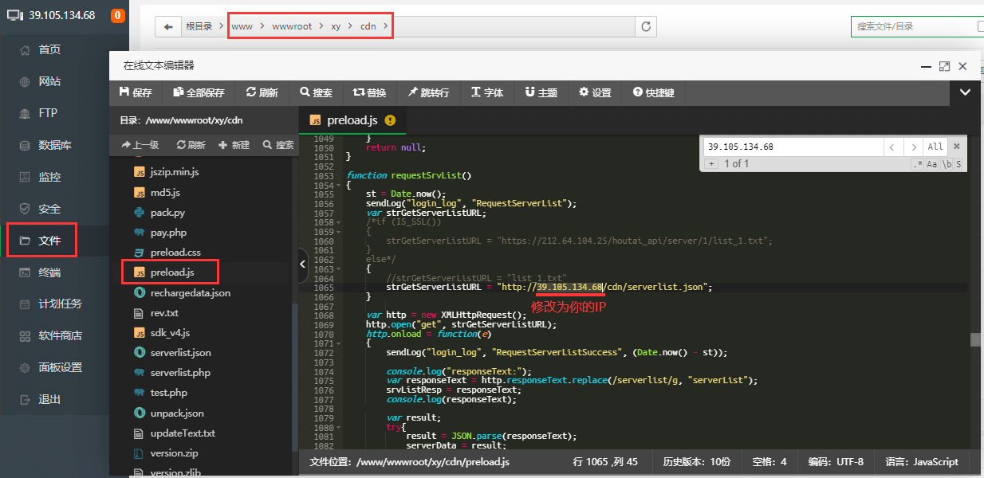Image resolution: width=984 pixels, height=478 pixels.
Task: Show the 快捷键 shortcuts help
Action: [x=653, y=92]
